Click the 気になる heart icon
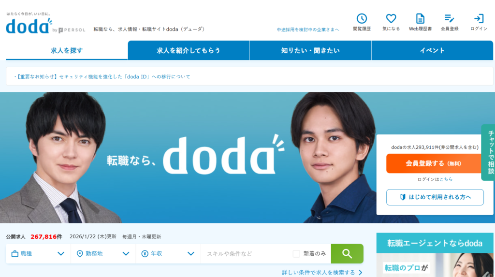 click(x=391, y=18)
